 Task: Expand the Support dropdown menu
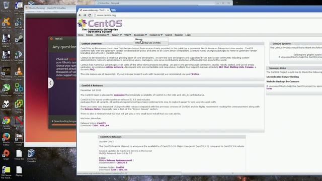click(117, 35)
